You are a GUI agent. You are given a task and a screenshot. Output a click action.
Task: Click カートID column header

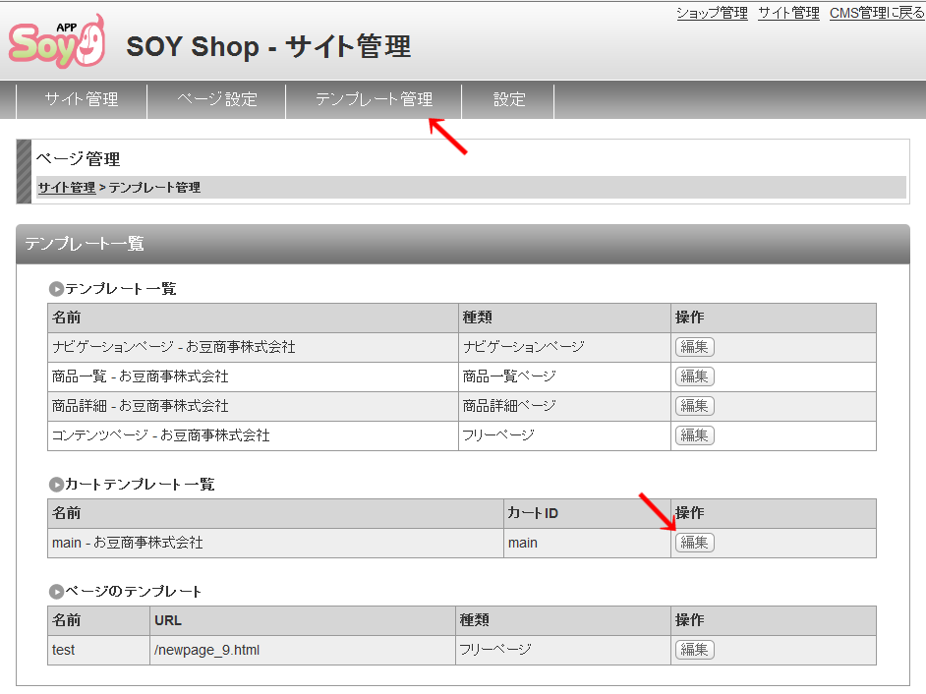587,513
